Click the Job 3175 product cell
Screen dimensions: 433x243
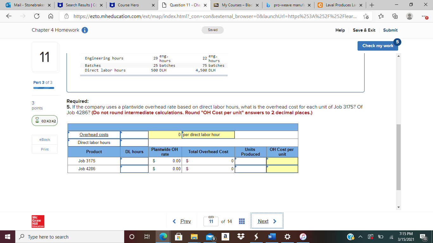(x=94, y=161)
